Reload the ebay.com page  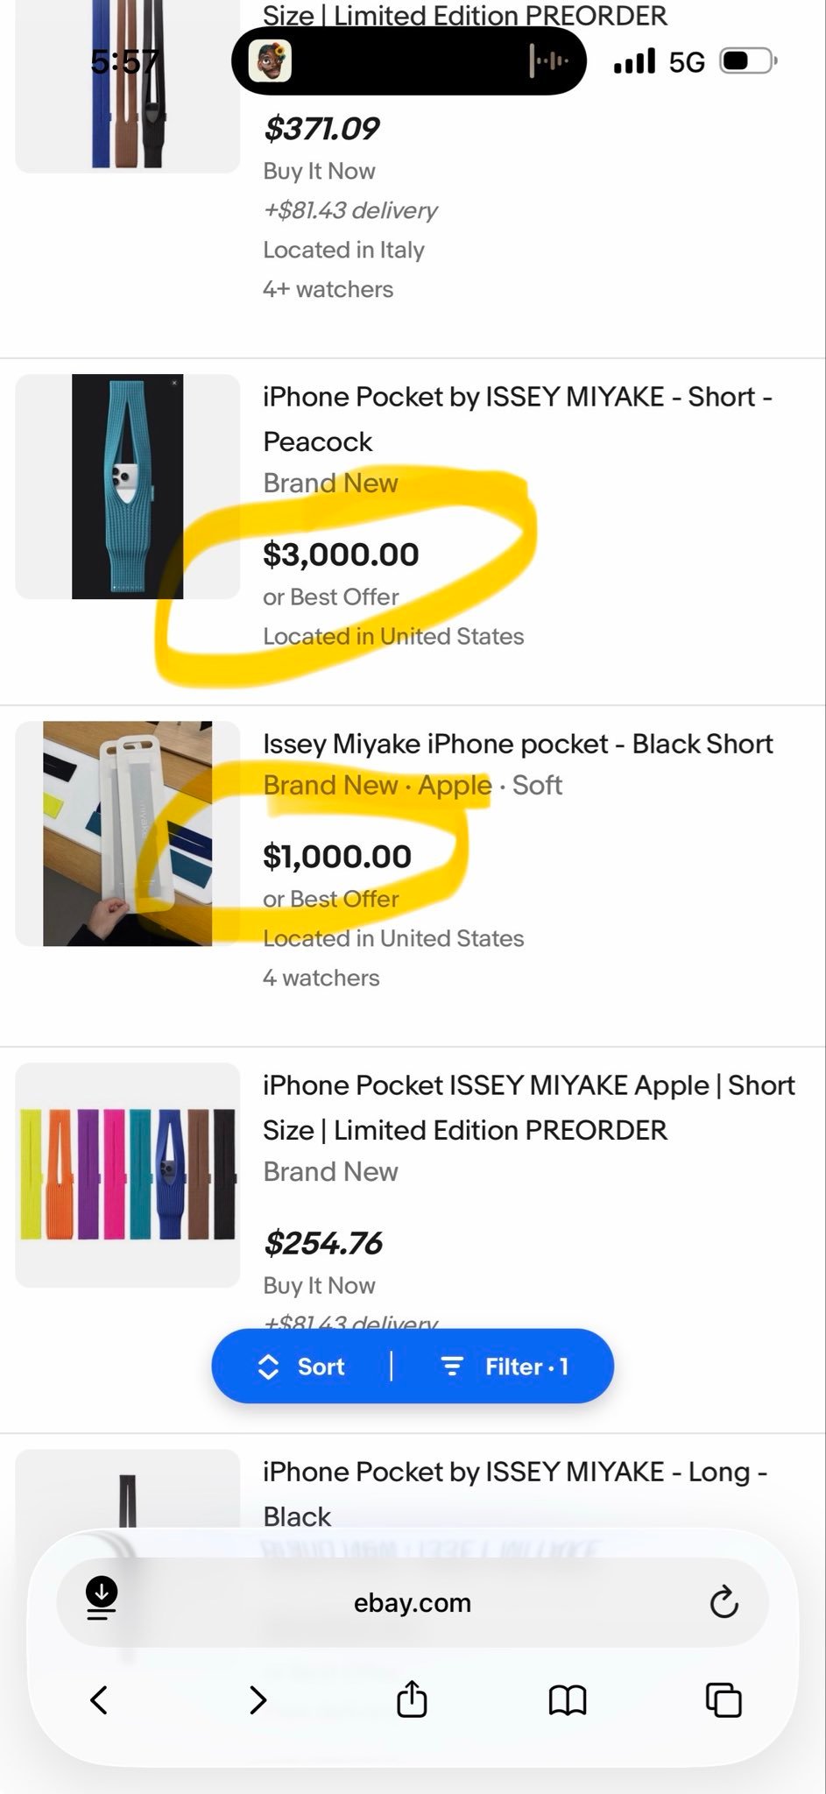[x=722, y=1603]
